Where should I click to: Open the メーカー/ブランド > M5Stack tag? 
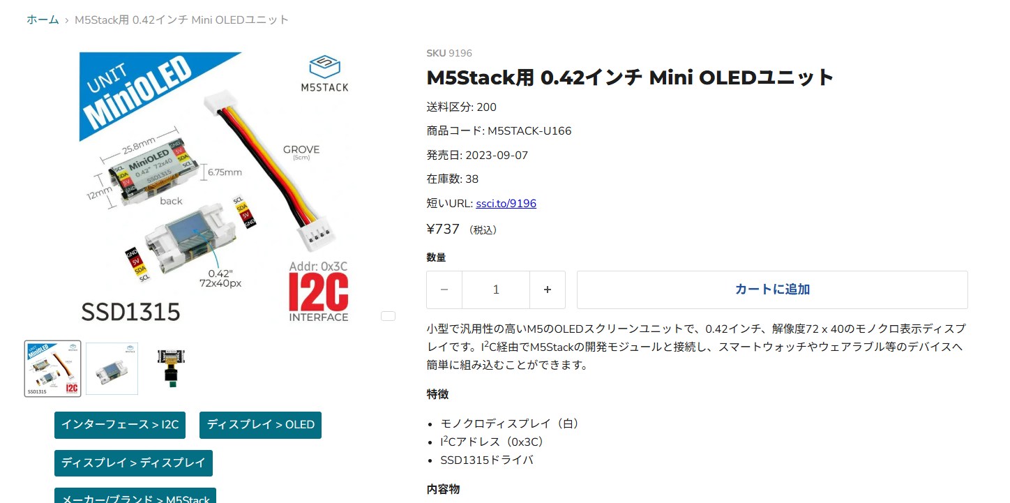pyautogui.click(x=135, y=497)
